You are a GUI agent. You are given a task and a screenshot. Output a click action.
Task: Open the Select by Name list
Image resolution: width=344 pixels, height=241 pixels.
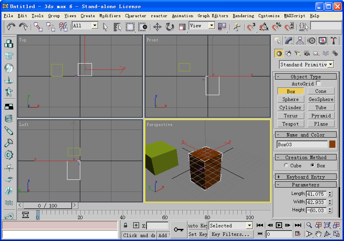pyautogui.click(x=118, y=27)
